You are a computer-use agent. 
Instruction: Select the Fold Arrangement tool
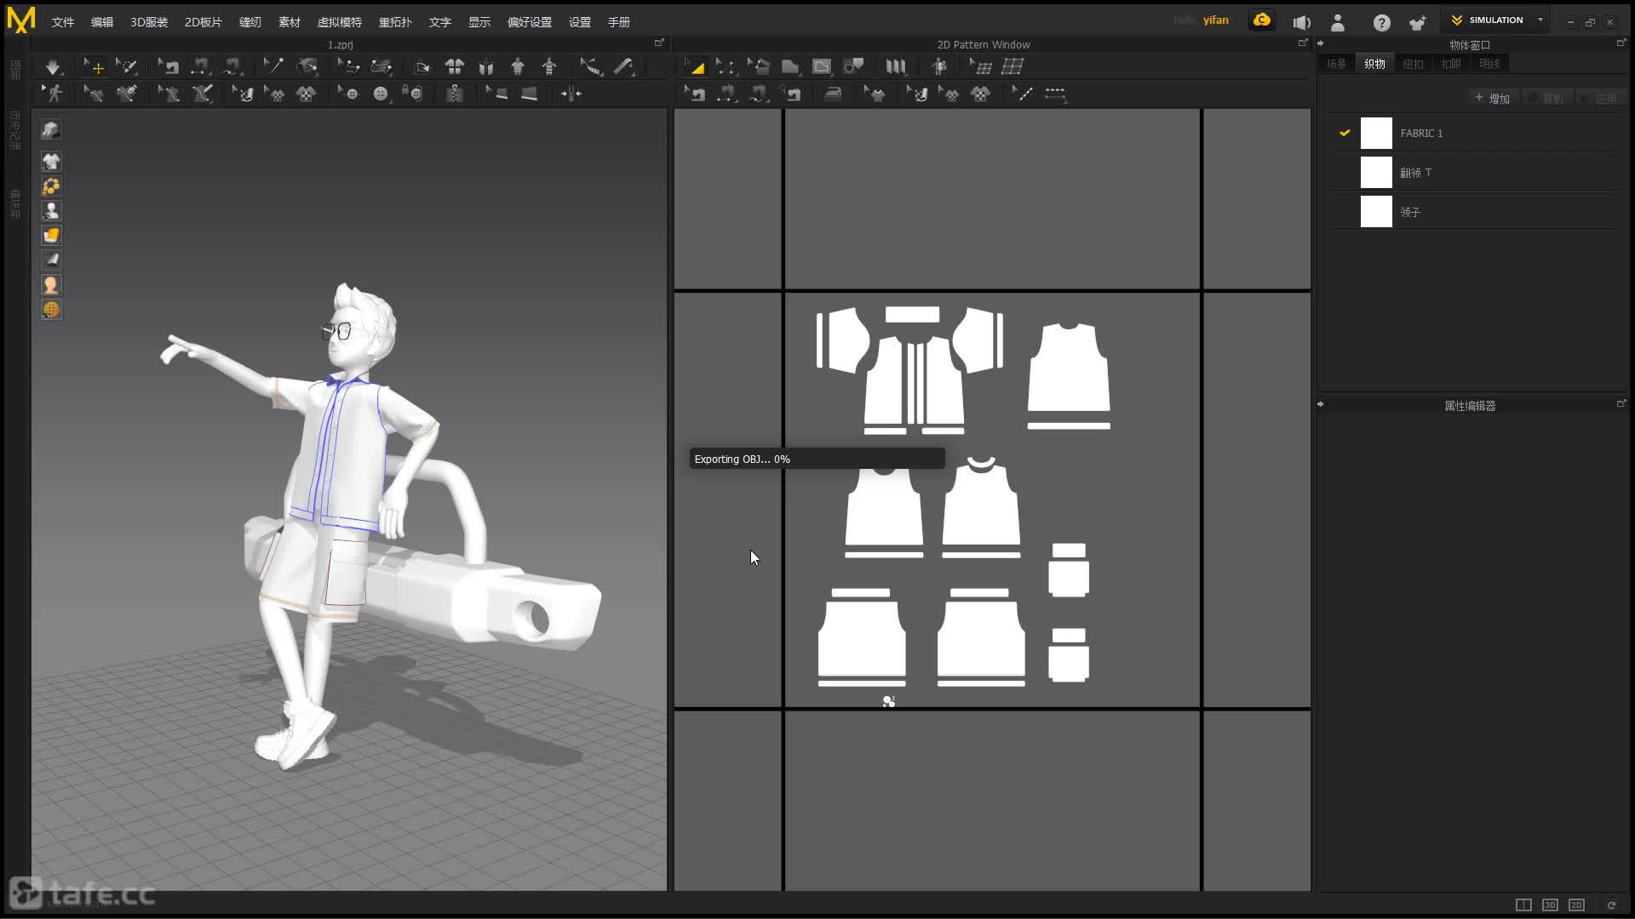click(x=422, y=66)
